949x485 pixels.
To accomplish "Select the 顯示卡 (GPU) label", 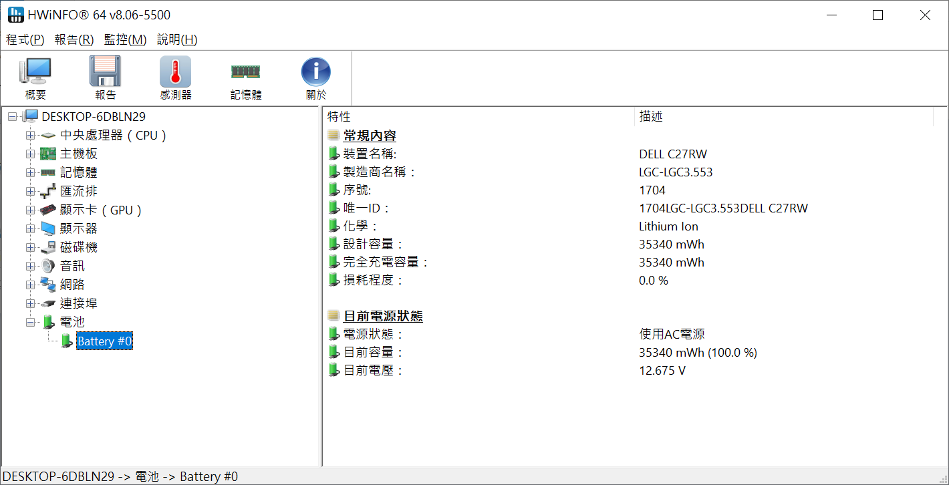I will tap(101, 210).
